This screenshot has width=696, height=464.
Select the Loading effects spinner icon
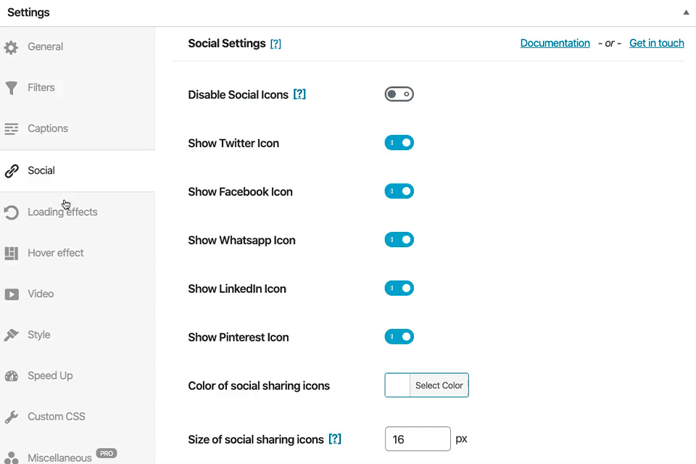pyautogui.click(x=11, y=211)
